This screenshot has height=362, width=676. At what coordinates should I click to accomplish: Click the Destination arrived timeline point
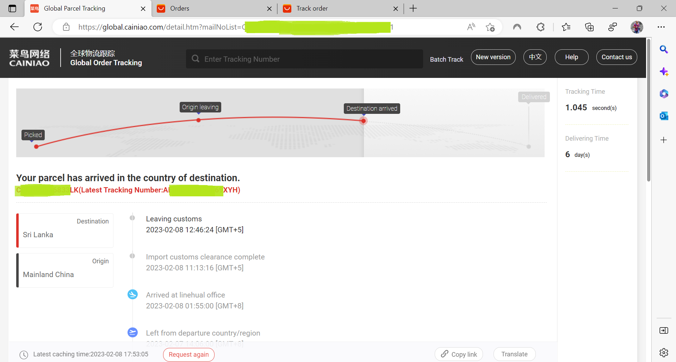364,121
